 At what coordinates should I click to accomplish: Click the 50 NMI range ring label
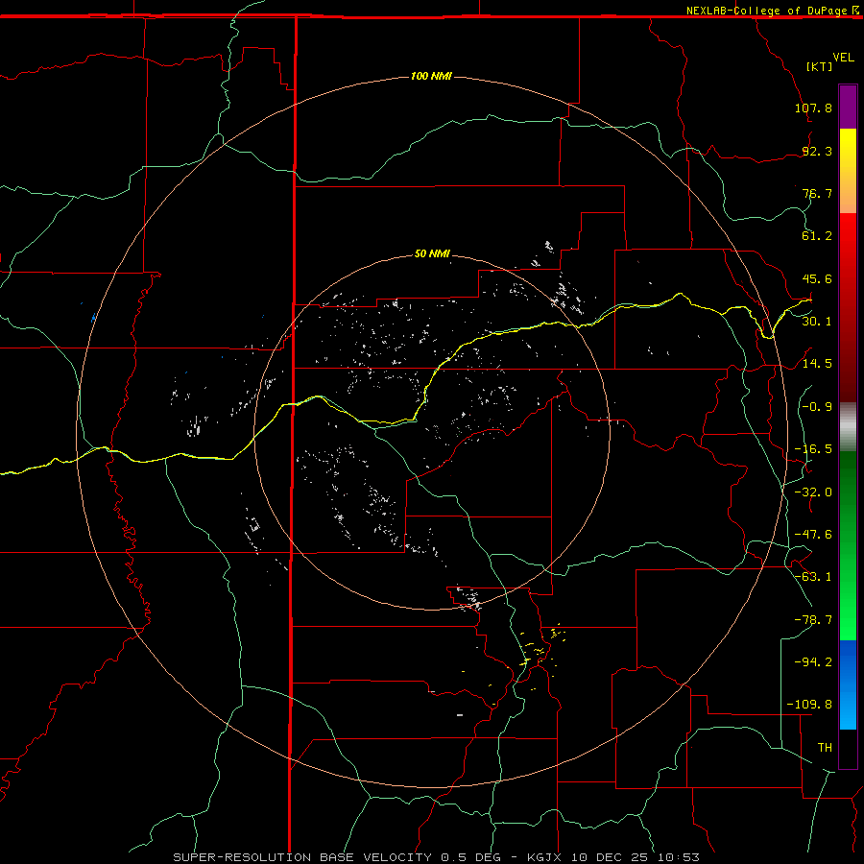click(x=432, y=253)
